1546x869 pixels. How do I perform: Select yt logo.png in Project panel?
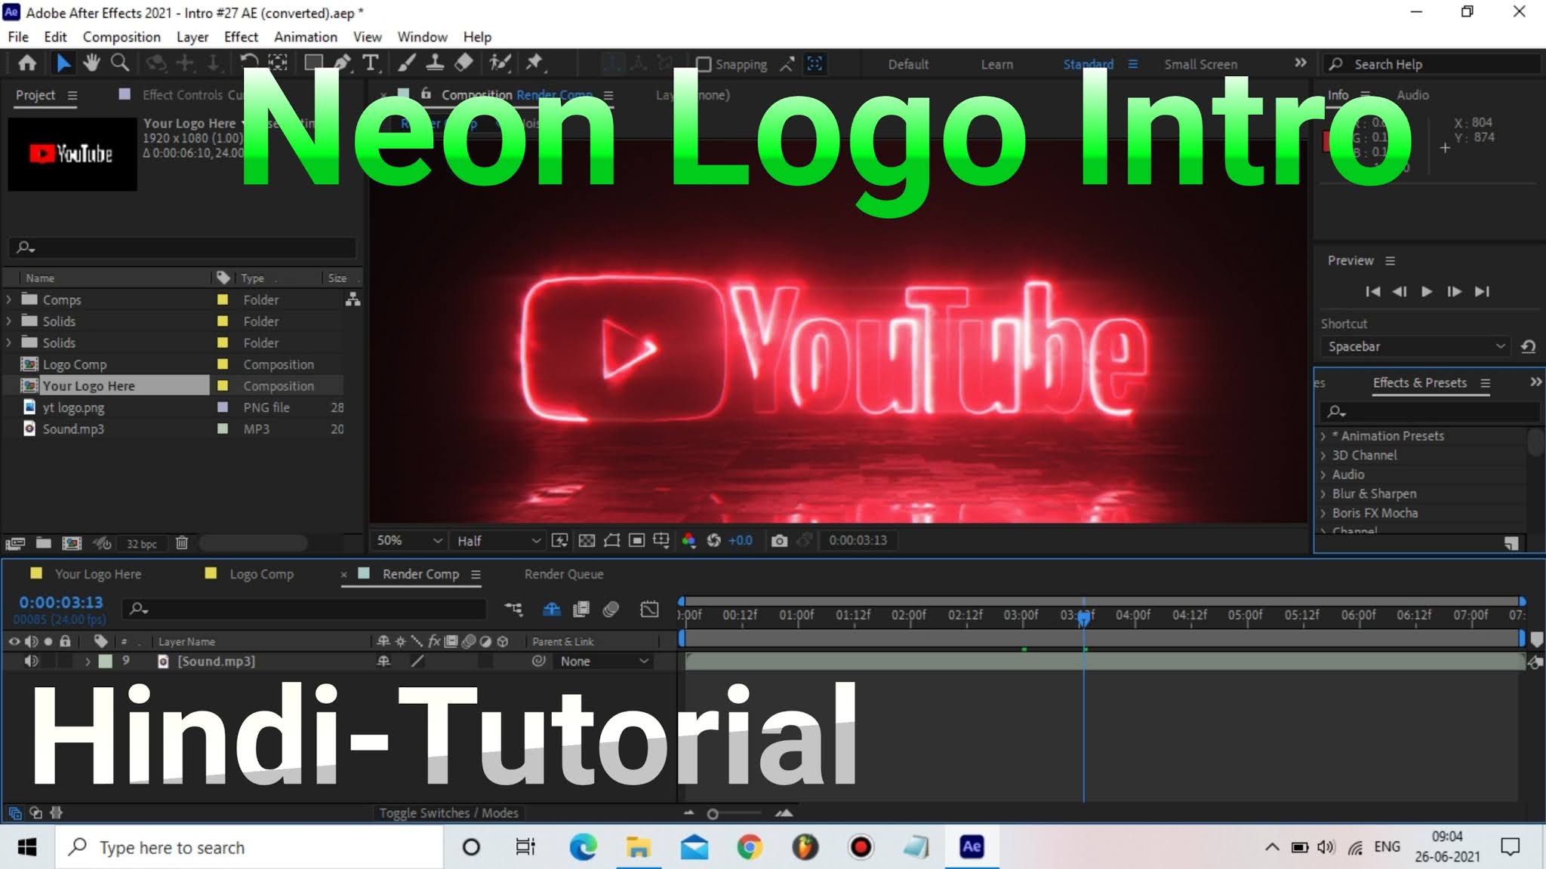73,408
